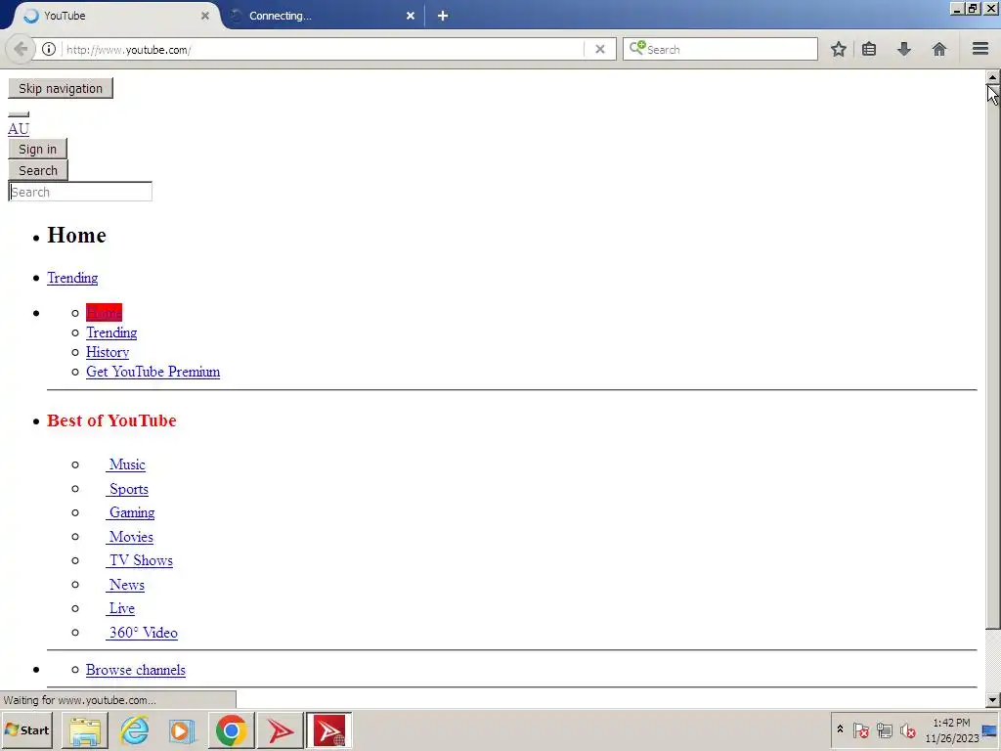Open the Live category link
Image resolution: width=1001 pixels, height=751 pixels.
[120, 608]
